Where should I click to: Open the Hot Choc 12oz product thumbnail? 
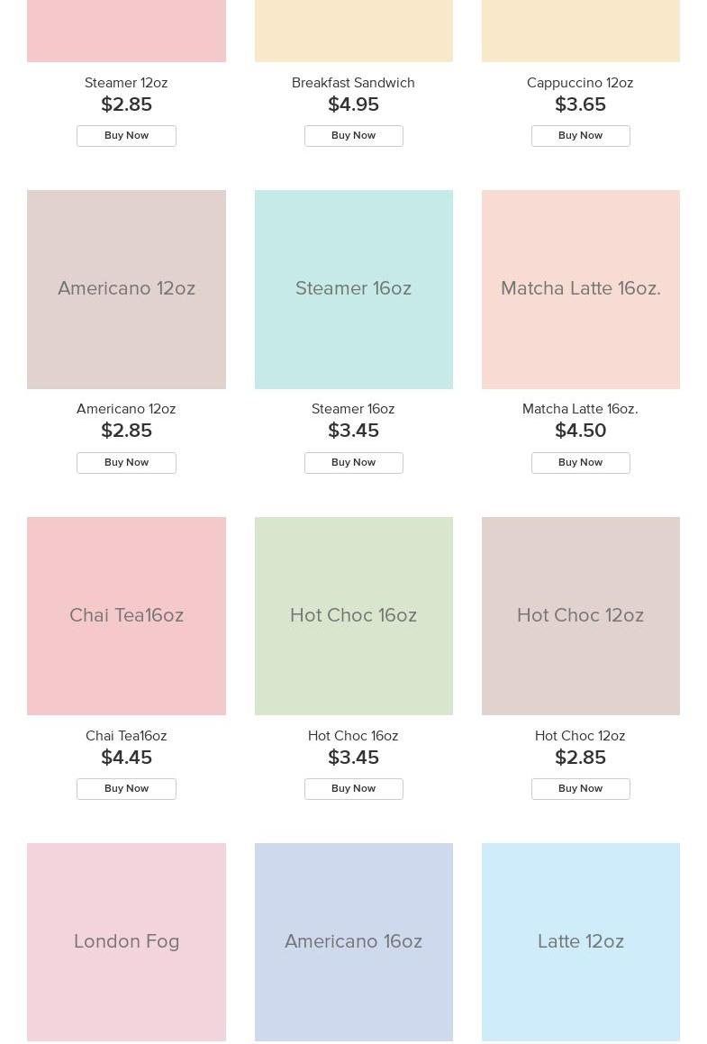[580, 616]
